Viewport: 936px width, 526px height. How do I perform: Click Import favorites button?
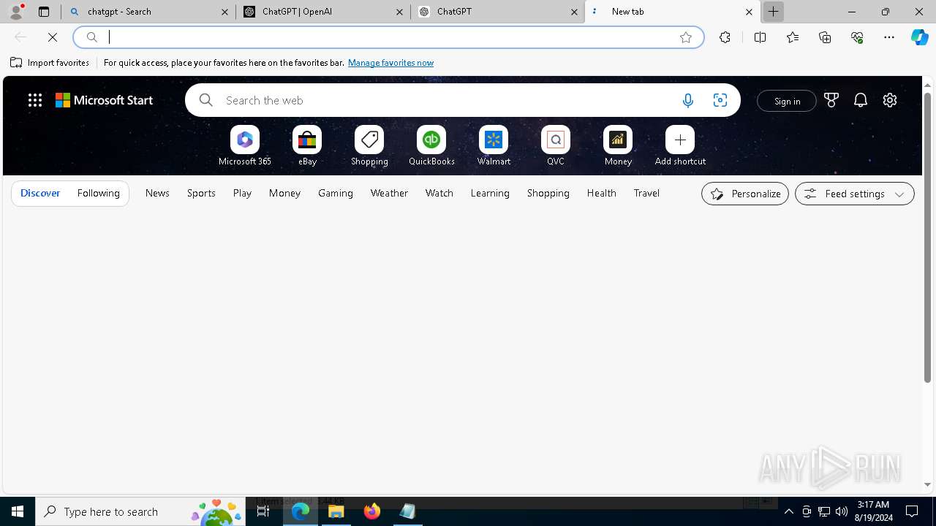[x=50, y=63]
